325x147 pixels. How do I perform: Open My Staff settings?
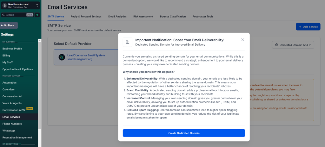click(8, 62)
